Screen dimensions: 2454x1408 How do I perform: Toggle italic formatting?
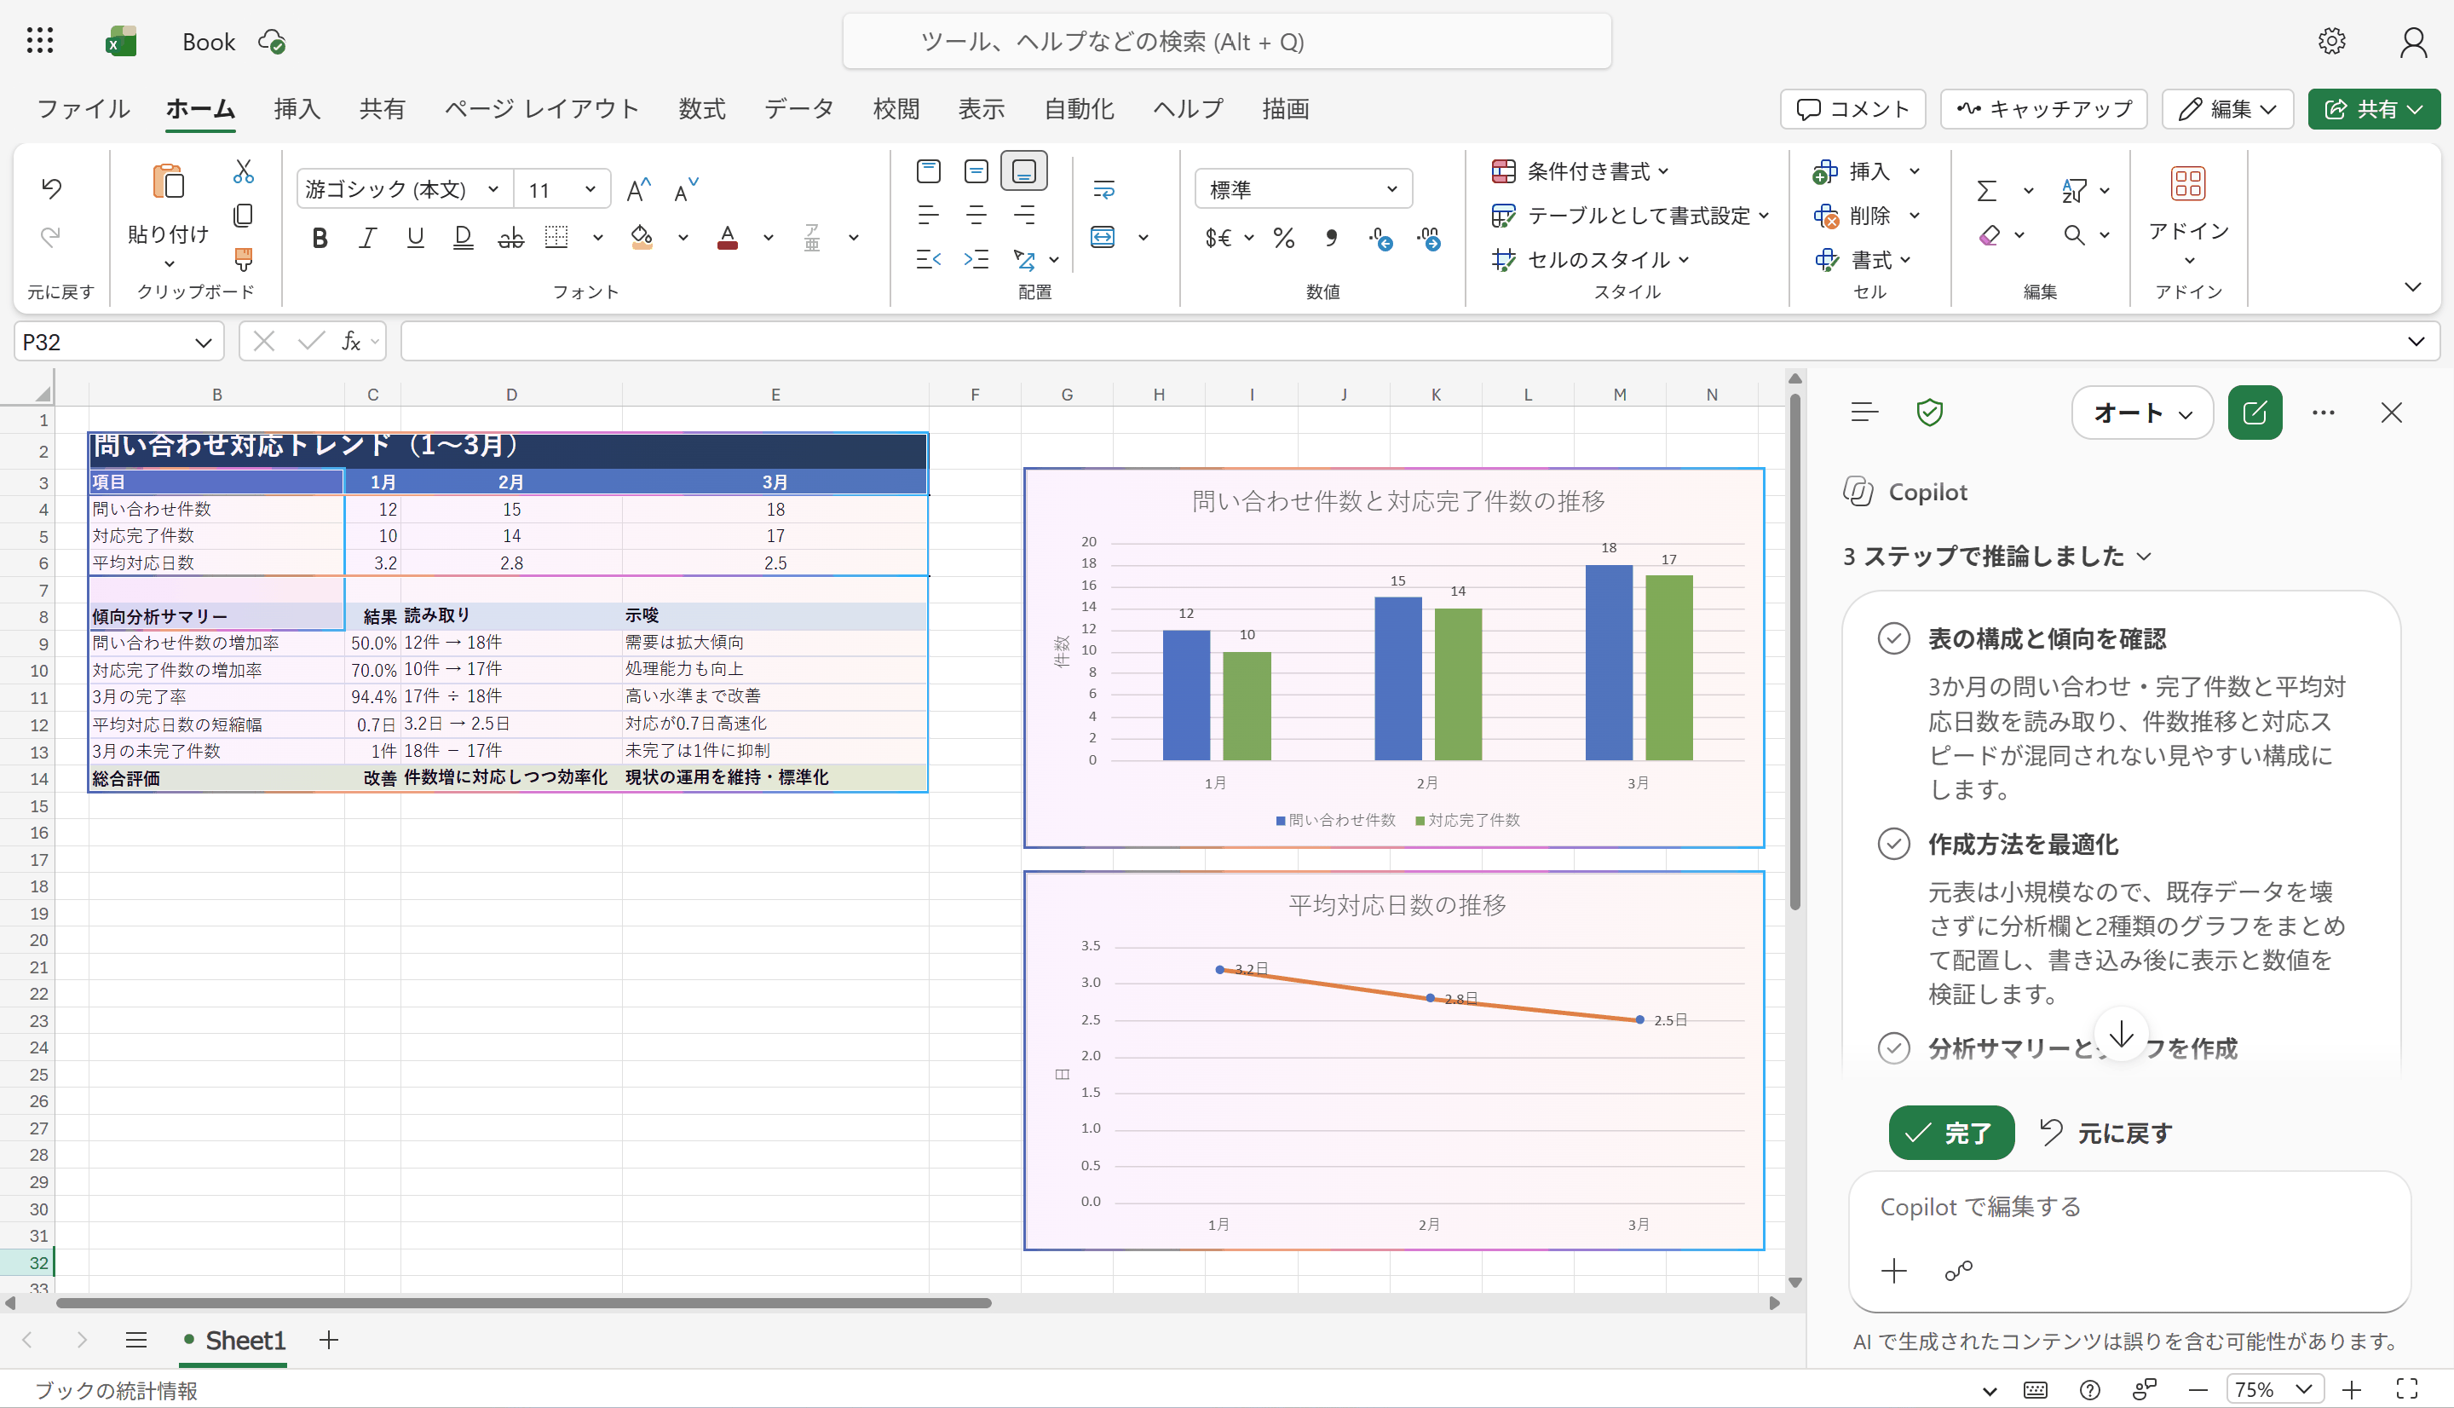367,237
